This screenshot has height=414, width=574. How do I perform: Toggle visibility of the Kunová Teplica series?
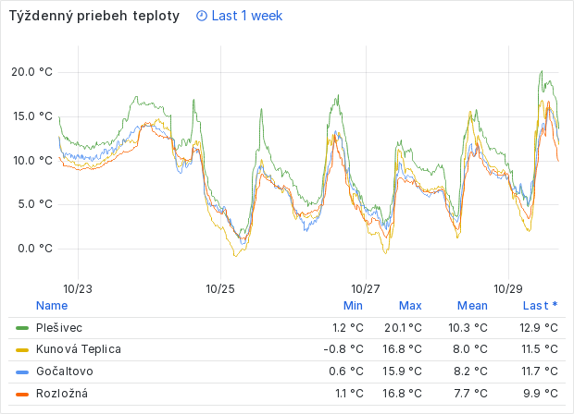tap(79, 349)
